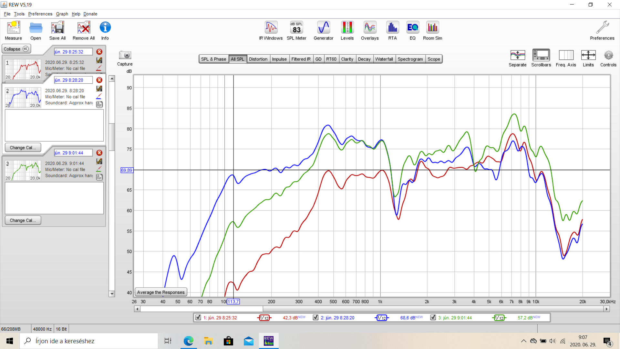The width and height of the screenshot is (620, 349).
Task: Click Change Cal button for measurement 3
Action: [23, 220]
